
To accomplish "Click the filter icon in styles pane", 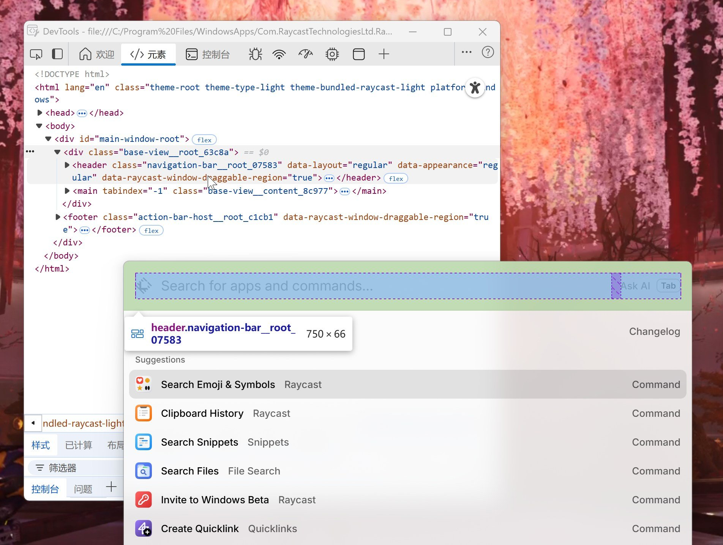I will (39, 468).
